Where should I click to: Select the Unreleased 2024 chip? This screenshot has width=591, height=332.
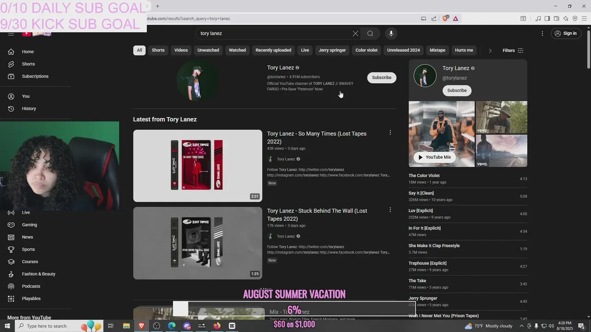pyautogui.click(x=404, y=50)
